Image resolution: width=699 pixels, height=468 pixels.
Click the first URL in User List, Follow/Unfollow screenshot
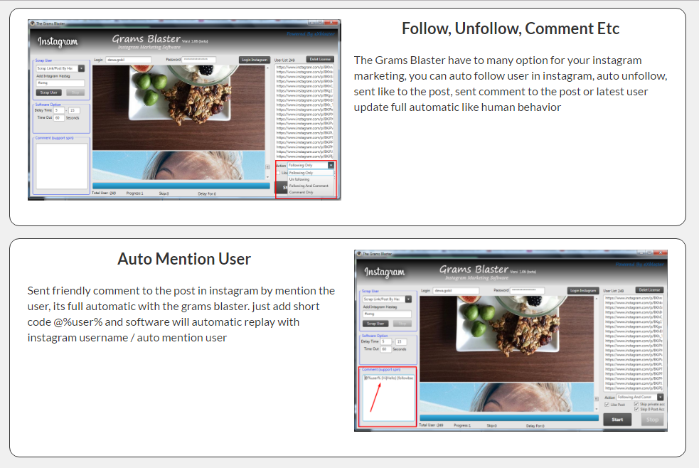[x=304, y=68]
